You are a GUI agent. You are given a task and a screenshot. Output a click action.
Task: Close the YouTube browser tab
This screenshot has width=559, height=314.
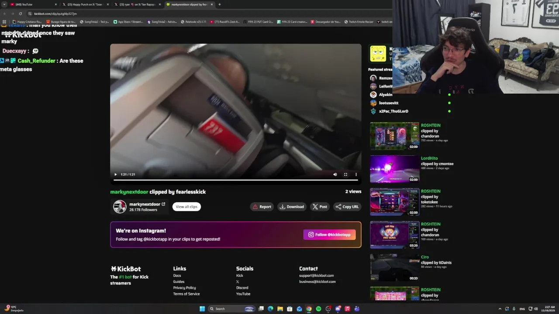(55, 4)
